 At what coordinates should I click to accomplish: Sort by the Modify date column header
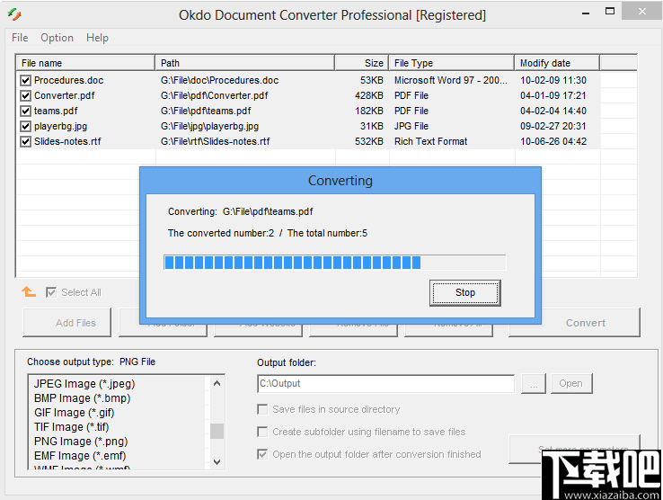coord(557,63)
